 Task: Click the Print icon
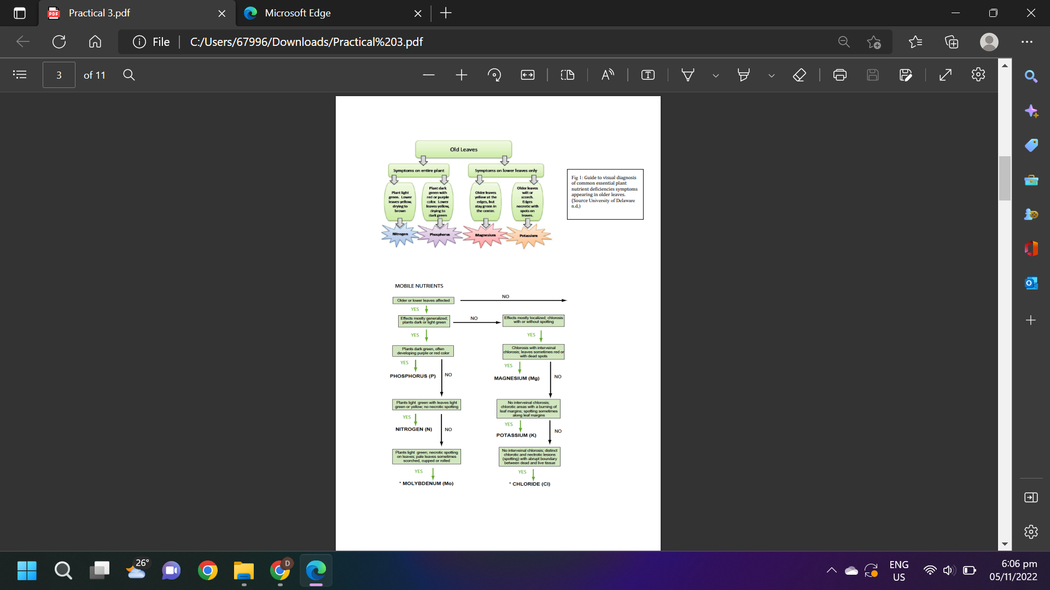(840, 75)
